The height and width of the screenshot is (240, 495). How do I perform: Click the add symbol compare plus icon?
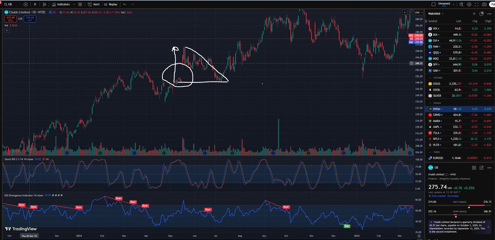point(25,4)
